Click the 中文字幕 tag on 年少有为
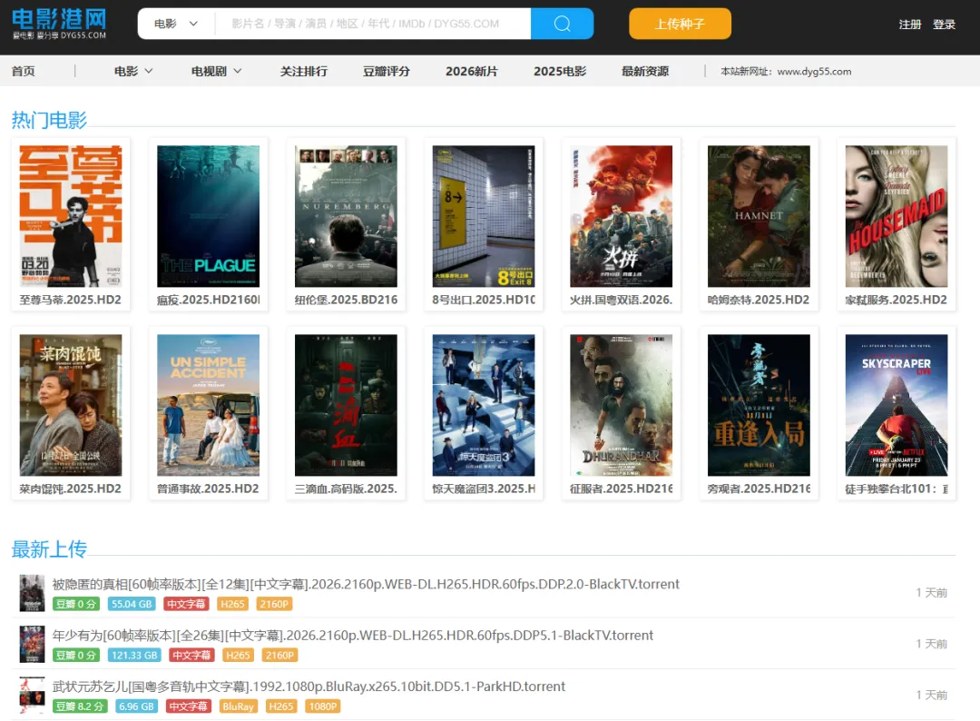Image resolution: width=980 pixels, height=721 pixels. coord(191,656)
